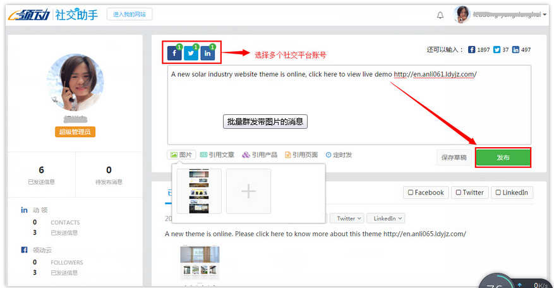
Task: Open the notification bell
Action: click(440, 15)
